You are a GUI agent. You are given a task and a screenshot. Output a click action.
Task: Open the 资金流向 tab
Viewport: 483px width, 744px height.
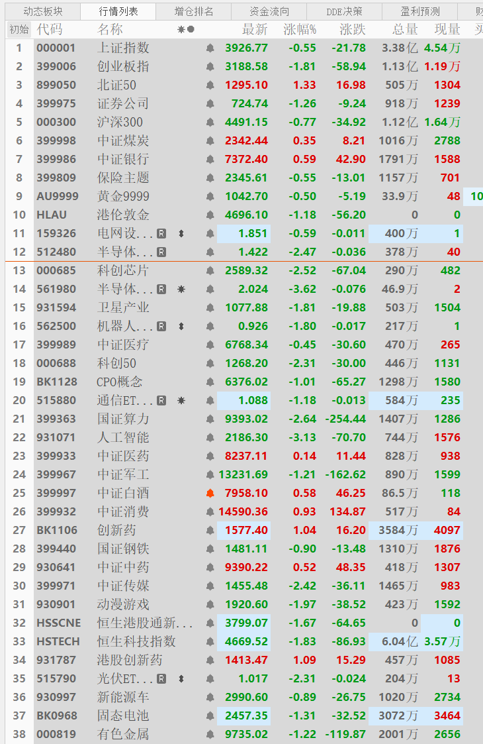[x=269, y=11]
